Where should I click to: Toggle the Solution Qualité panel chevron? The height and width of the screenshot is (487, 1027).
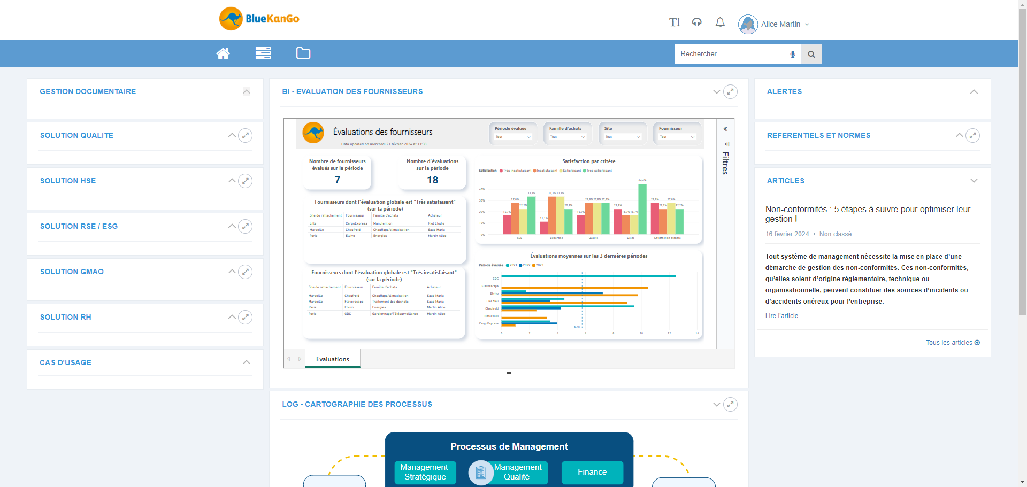click(232, 135)
